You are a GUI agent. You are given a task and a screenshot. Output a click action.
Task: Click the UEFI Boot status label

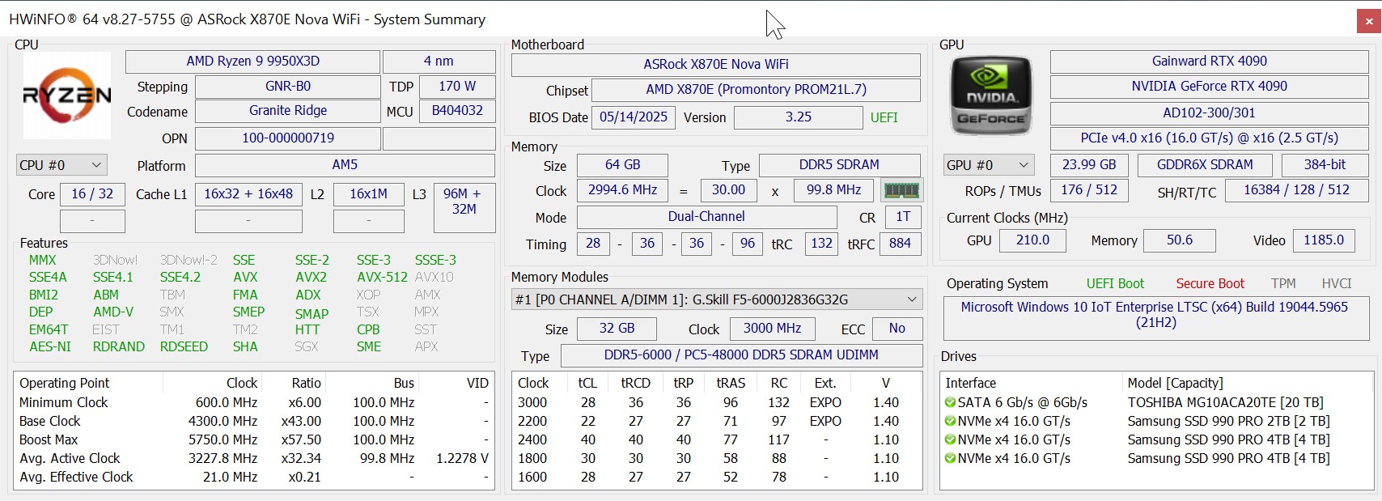click(1115, 284)
